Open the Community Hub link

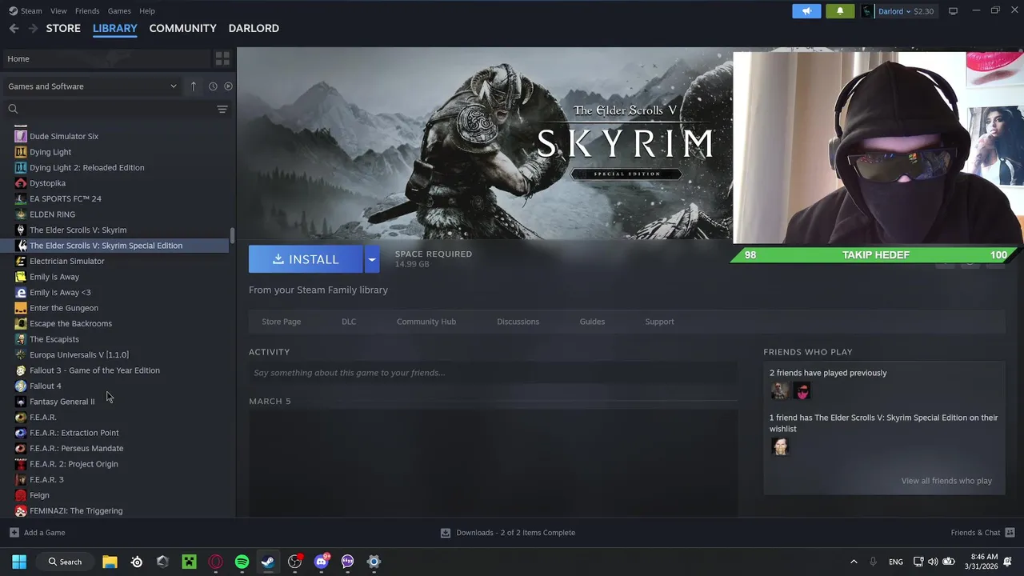426,322
